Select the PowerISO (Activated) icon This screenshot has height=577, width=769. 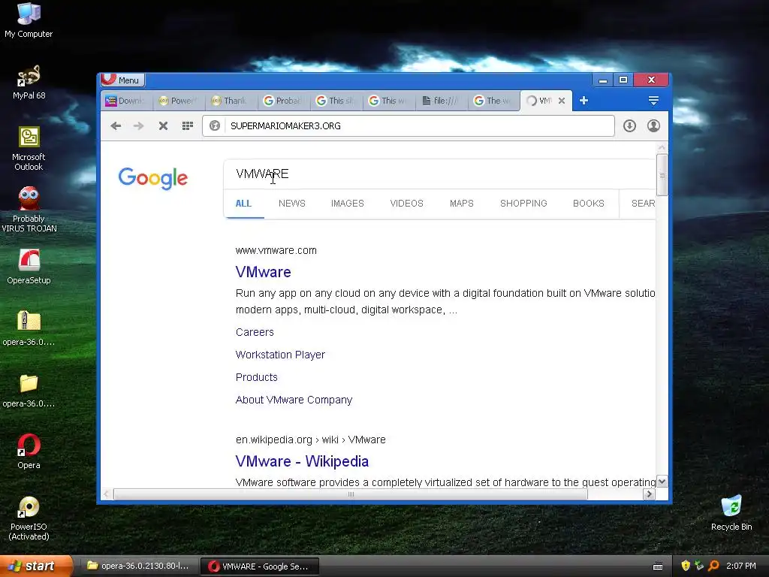[x=29, y=518]
